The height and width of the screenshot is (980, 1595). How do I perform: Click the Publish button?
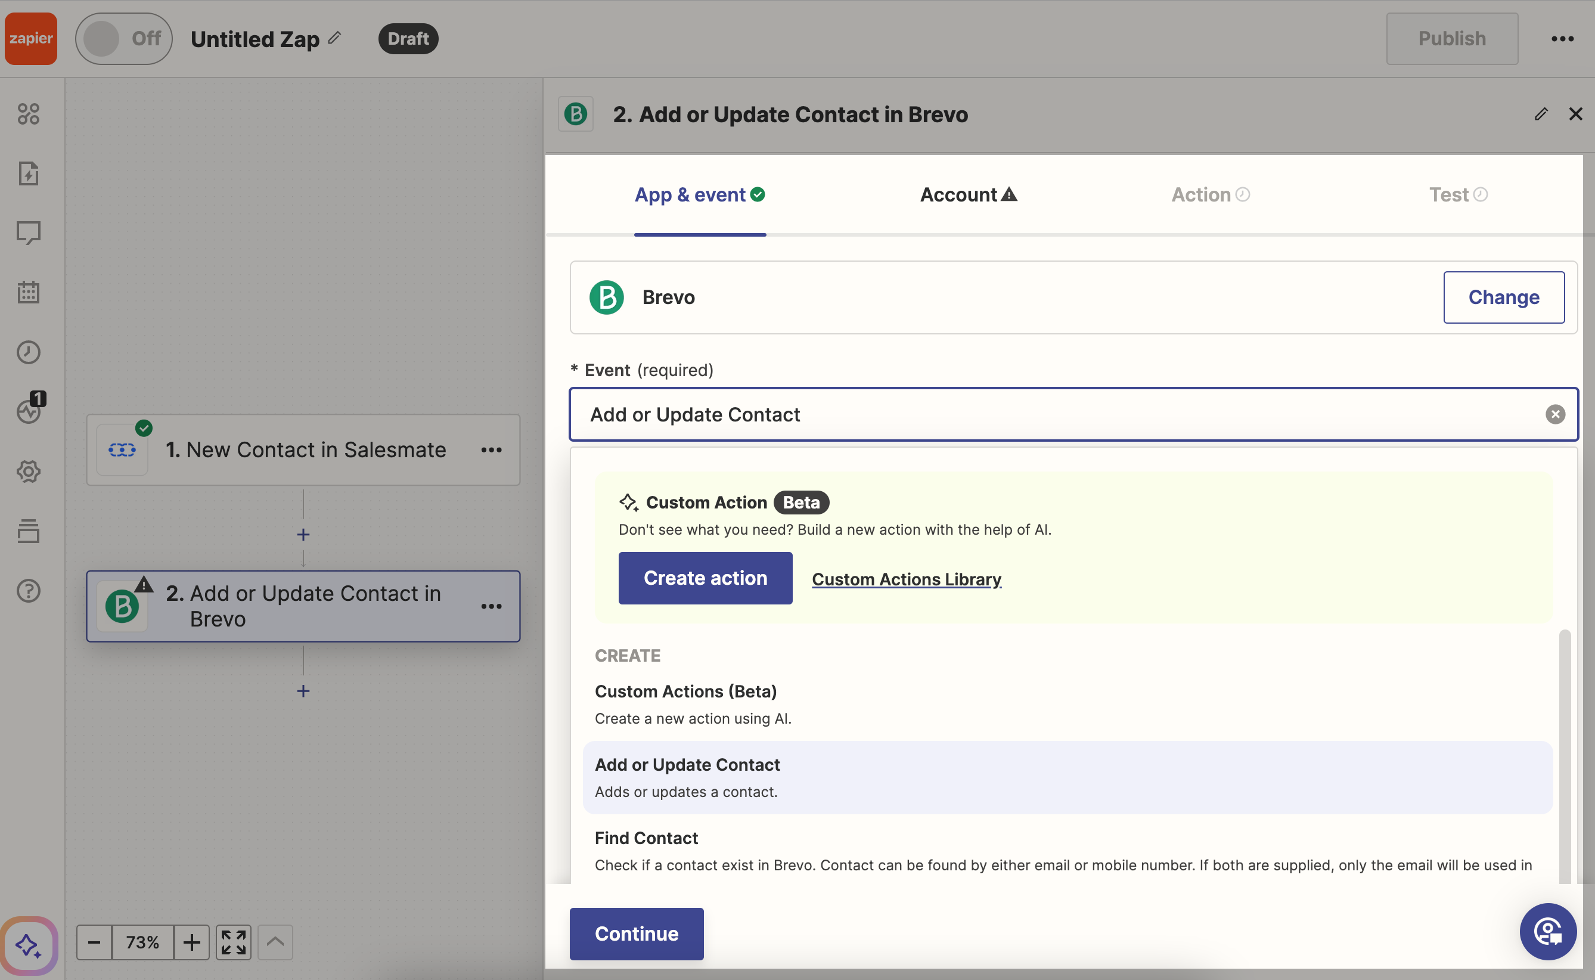(x=1452, y=38)
